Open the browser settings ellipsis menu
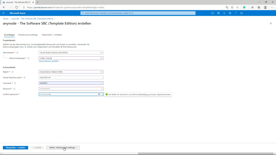The width and height of the screenshot is (276, 155). [272, 7]
